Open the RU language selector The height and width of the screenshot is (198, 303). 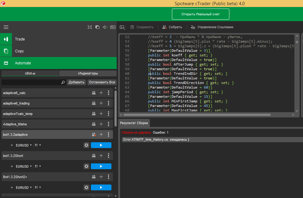(x=113, y=27)
